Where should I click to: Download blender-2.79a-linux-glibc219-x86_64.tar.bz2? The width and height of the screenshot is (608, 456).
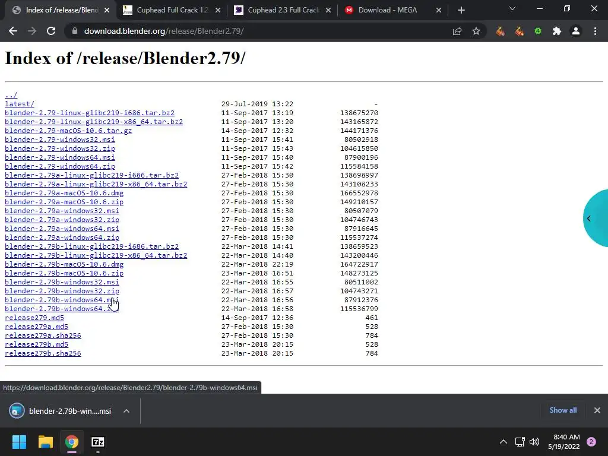(96, 184)
